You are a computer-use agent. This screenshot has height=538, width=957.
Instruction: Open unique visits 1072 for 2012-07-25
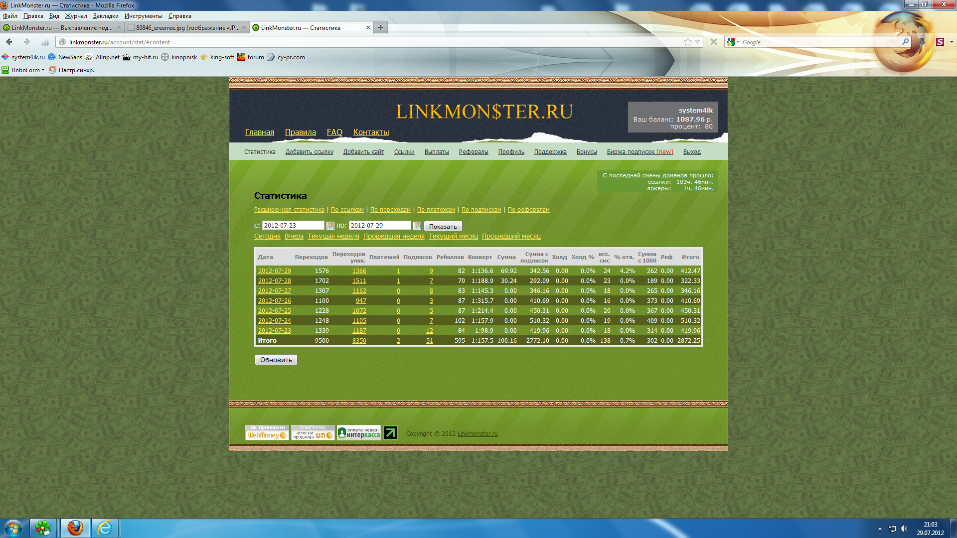[359, 311]
